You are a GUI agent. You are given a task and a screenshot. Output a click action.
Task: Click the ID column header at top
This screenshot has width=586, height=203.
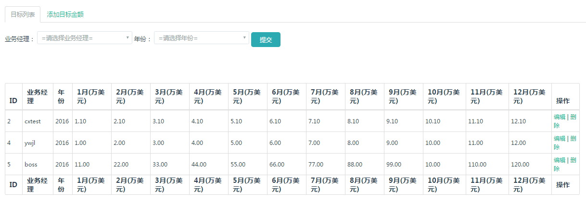(13, 101)
